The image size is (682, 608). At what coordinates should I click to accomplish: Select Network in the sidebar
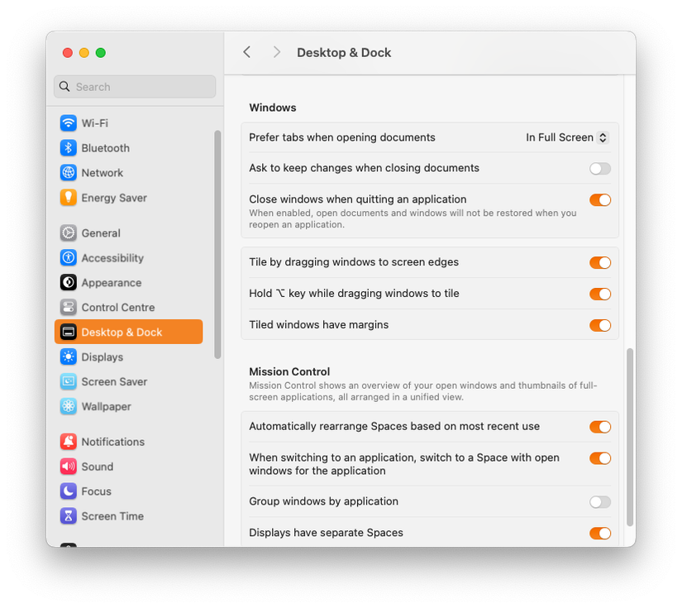pyautogui.click(x=98, y=172)
